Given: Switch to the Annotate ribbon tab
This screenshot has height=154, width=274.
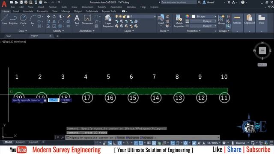Looking at the screenshot, I should [x=28, y=11].
